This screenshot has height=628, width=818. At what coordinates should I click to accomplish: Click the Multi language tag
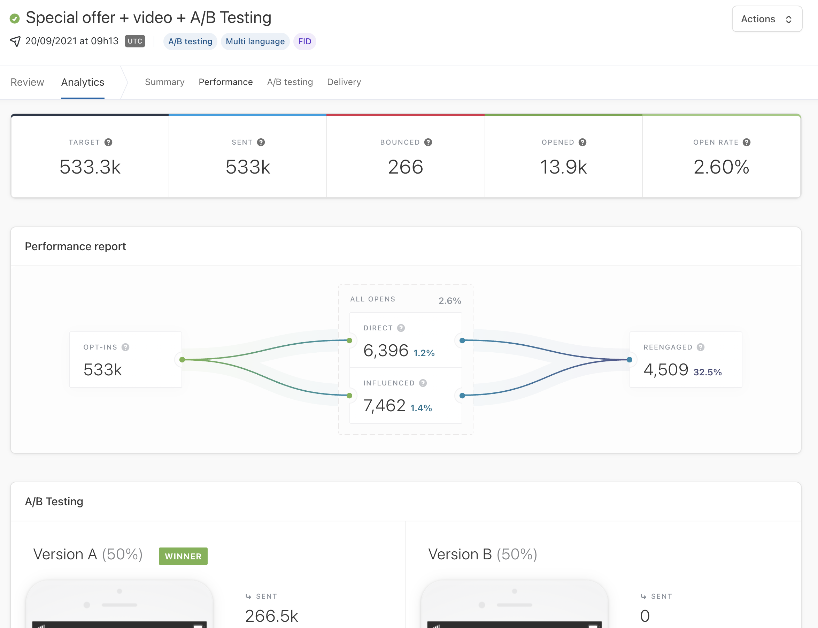tap(255, 41)
